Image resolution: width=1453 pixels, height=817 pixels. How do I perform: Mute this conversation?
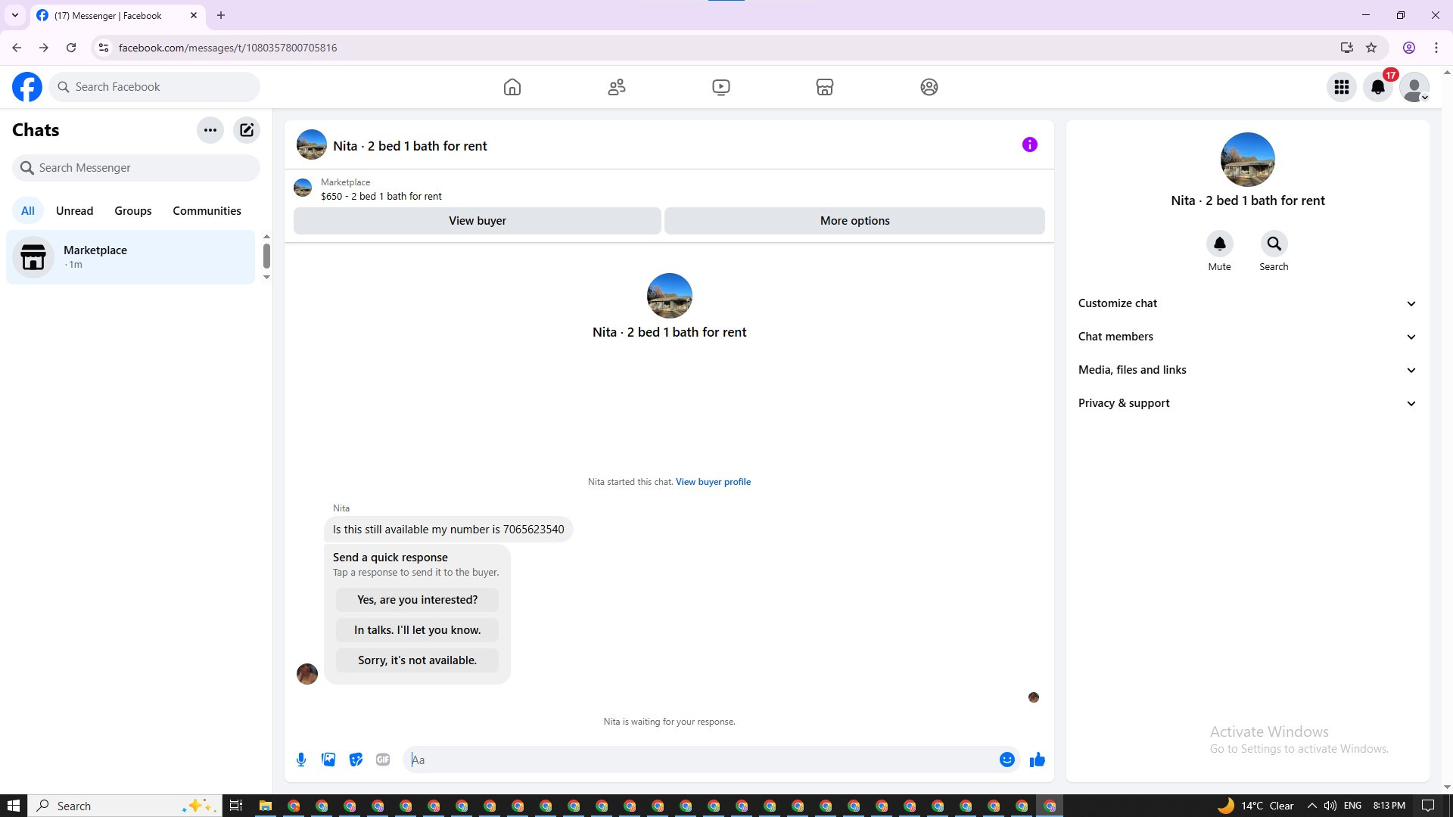pos(1219,244)
